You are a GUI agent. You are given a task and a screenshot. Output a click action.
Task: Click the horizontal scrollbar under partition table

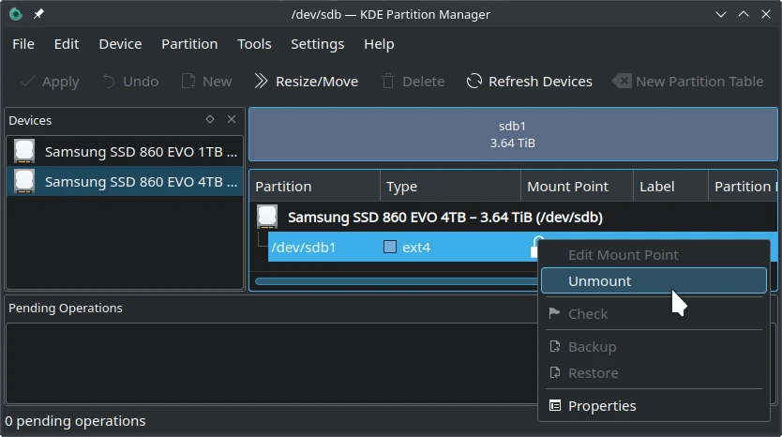(394, 280)
